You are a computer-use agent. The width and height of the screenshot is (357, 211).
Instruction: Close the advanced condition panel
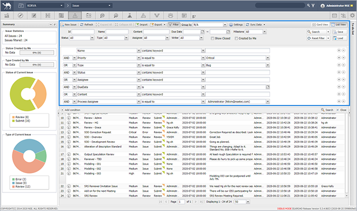coord(342,110)
